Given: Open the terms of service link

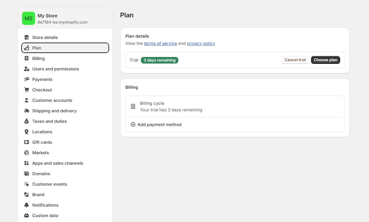Looking at the screenshot, I should point(161,43).
